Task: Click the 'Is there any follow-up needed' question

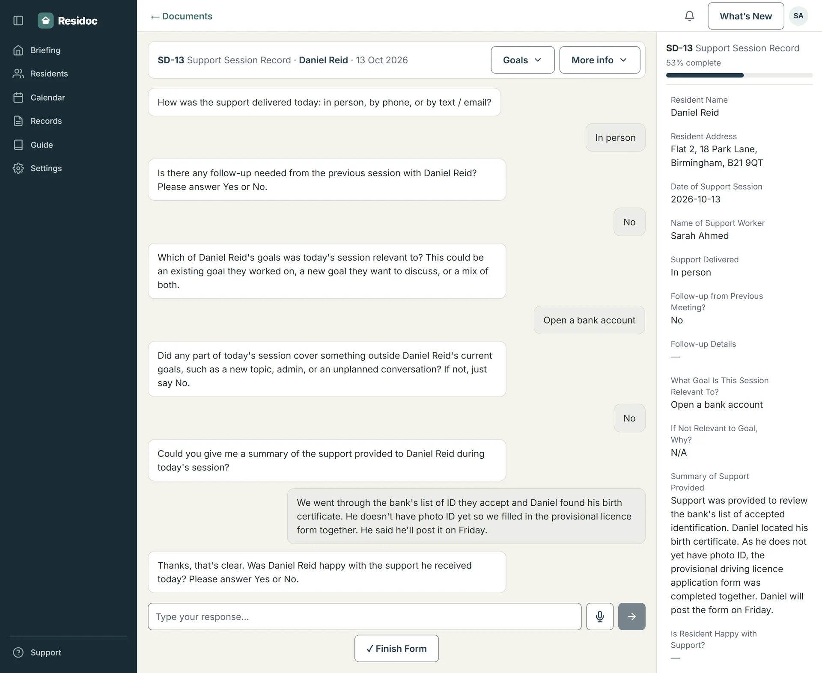Action: (x=327, y=180)
